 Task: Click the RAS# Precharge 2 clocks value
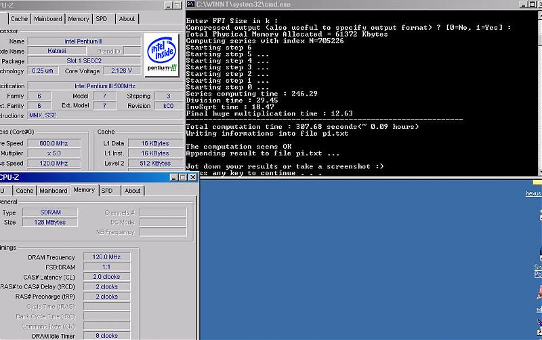[107, 297]
